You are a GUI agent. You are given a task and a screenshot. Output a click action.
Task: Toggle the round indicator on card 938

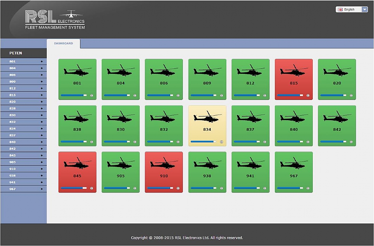[x=221, y=188]
